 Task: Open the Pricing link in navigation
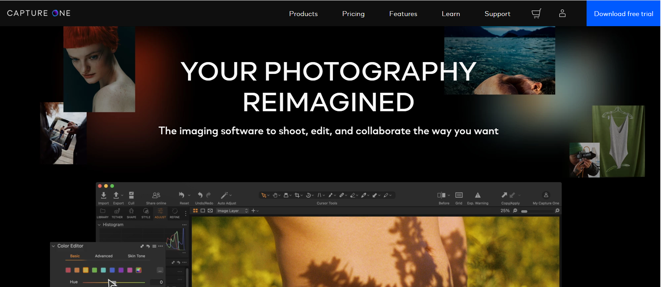(353, 14)
